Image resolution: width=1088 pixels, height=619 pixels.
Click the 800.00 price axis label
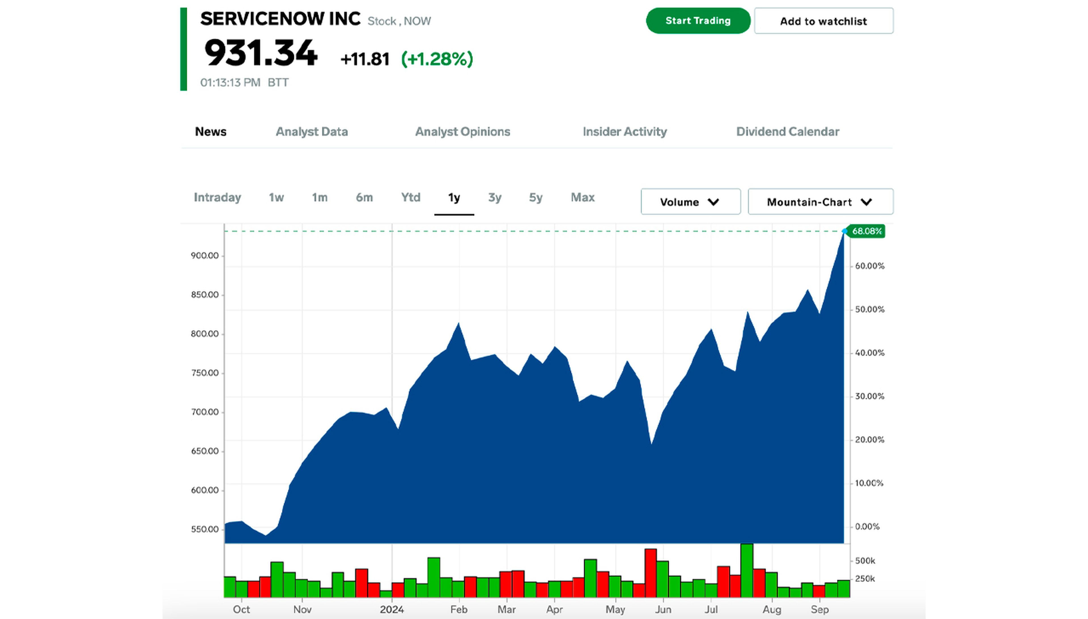pyautogui.click(x=205, y=334)
